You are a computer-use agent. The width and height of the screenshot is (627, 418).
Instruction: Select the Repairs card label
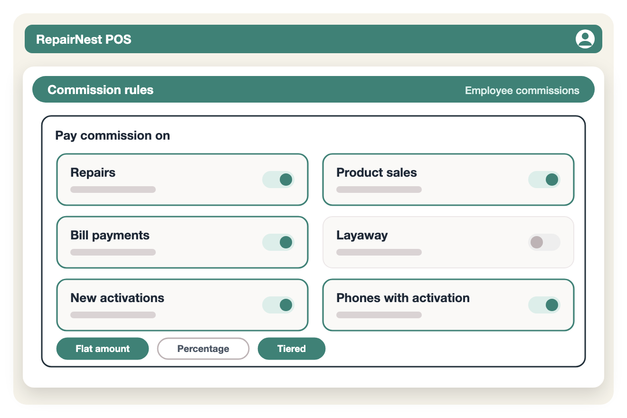[93, 173]
